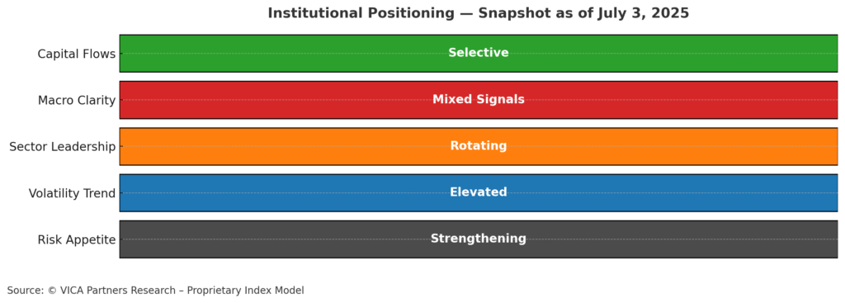This screenshot has height=303, width=845.
Task: Select the 'Mixed Signals' bar label
Action: point(479,100)
